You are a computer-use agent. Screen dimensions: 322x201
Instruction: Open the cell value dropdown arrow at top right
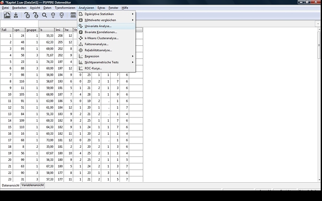click(318, 24)
